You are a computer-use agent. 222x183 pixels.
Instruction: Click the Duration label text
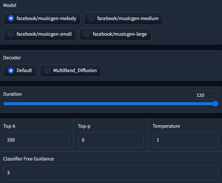12,94
